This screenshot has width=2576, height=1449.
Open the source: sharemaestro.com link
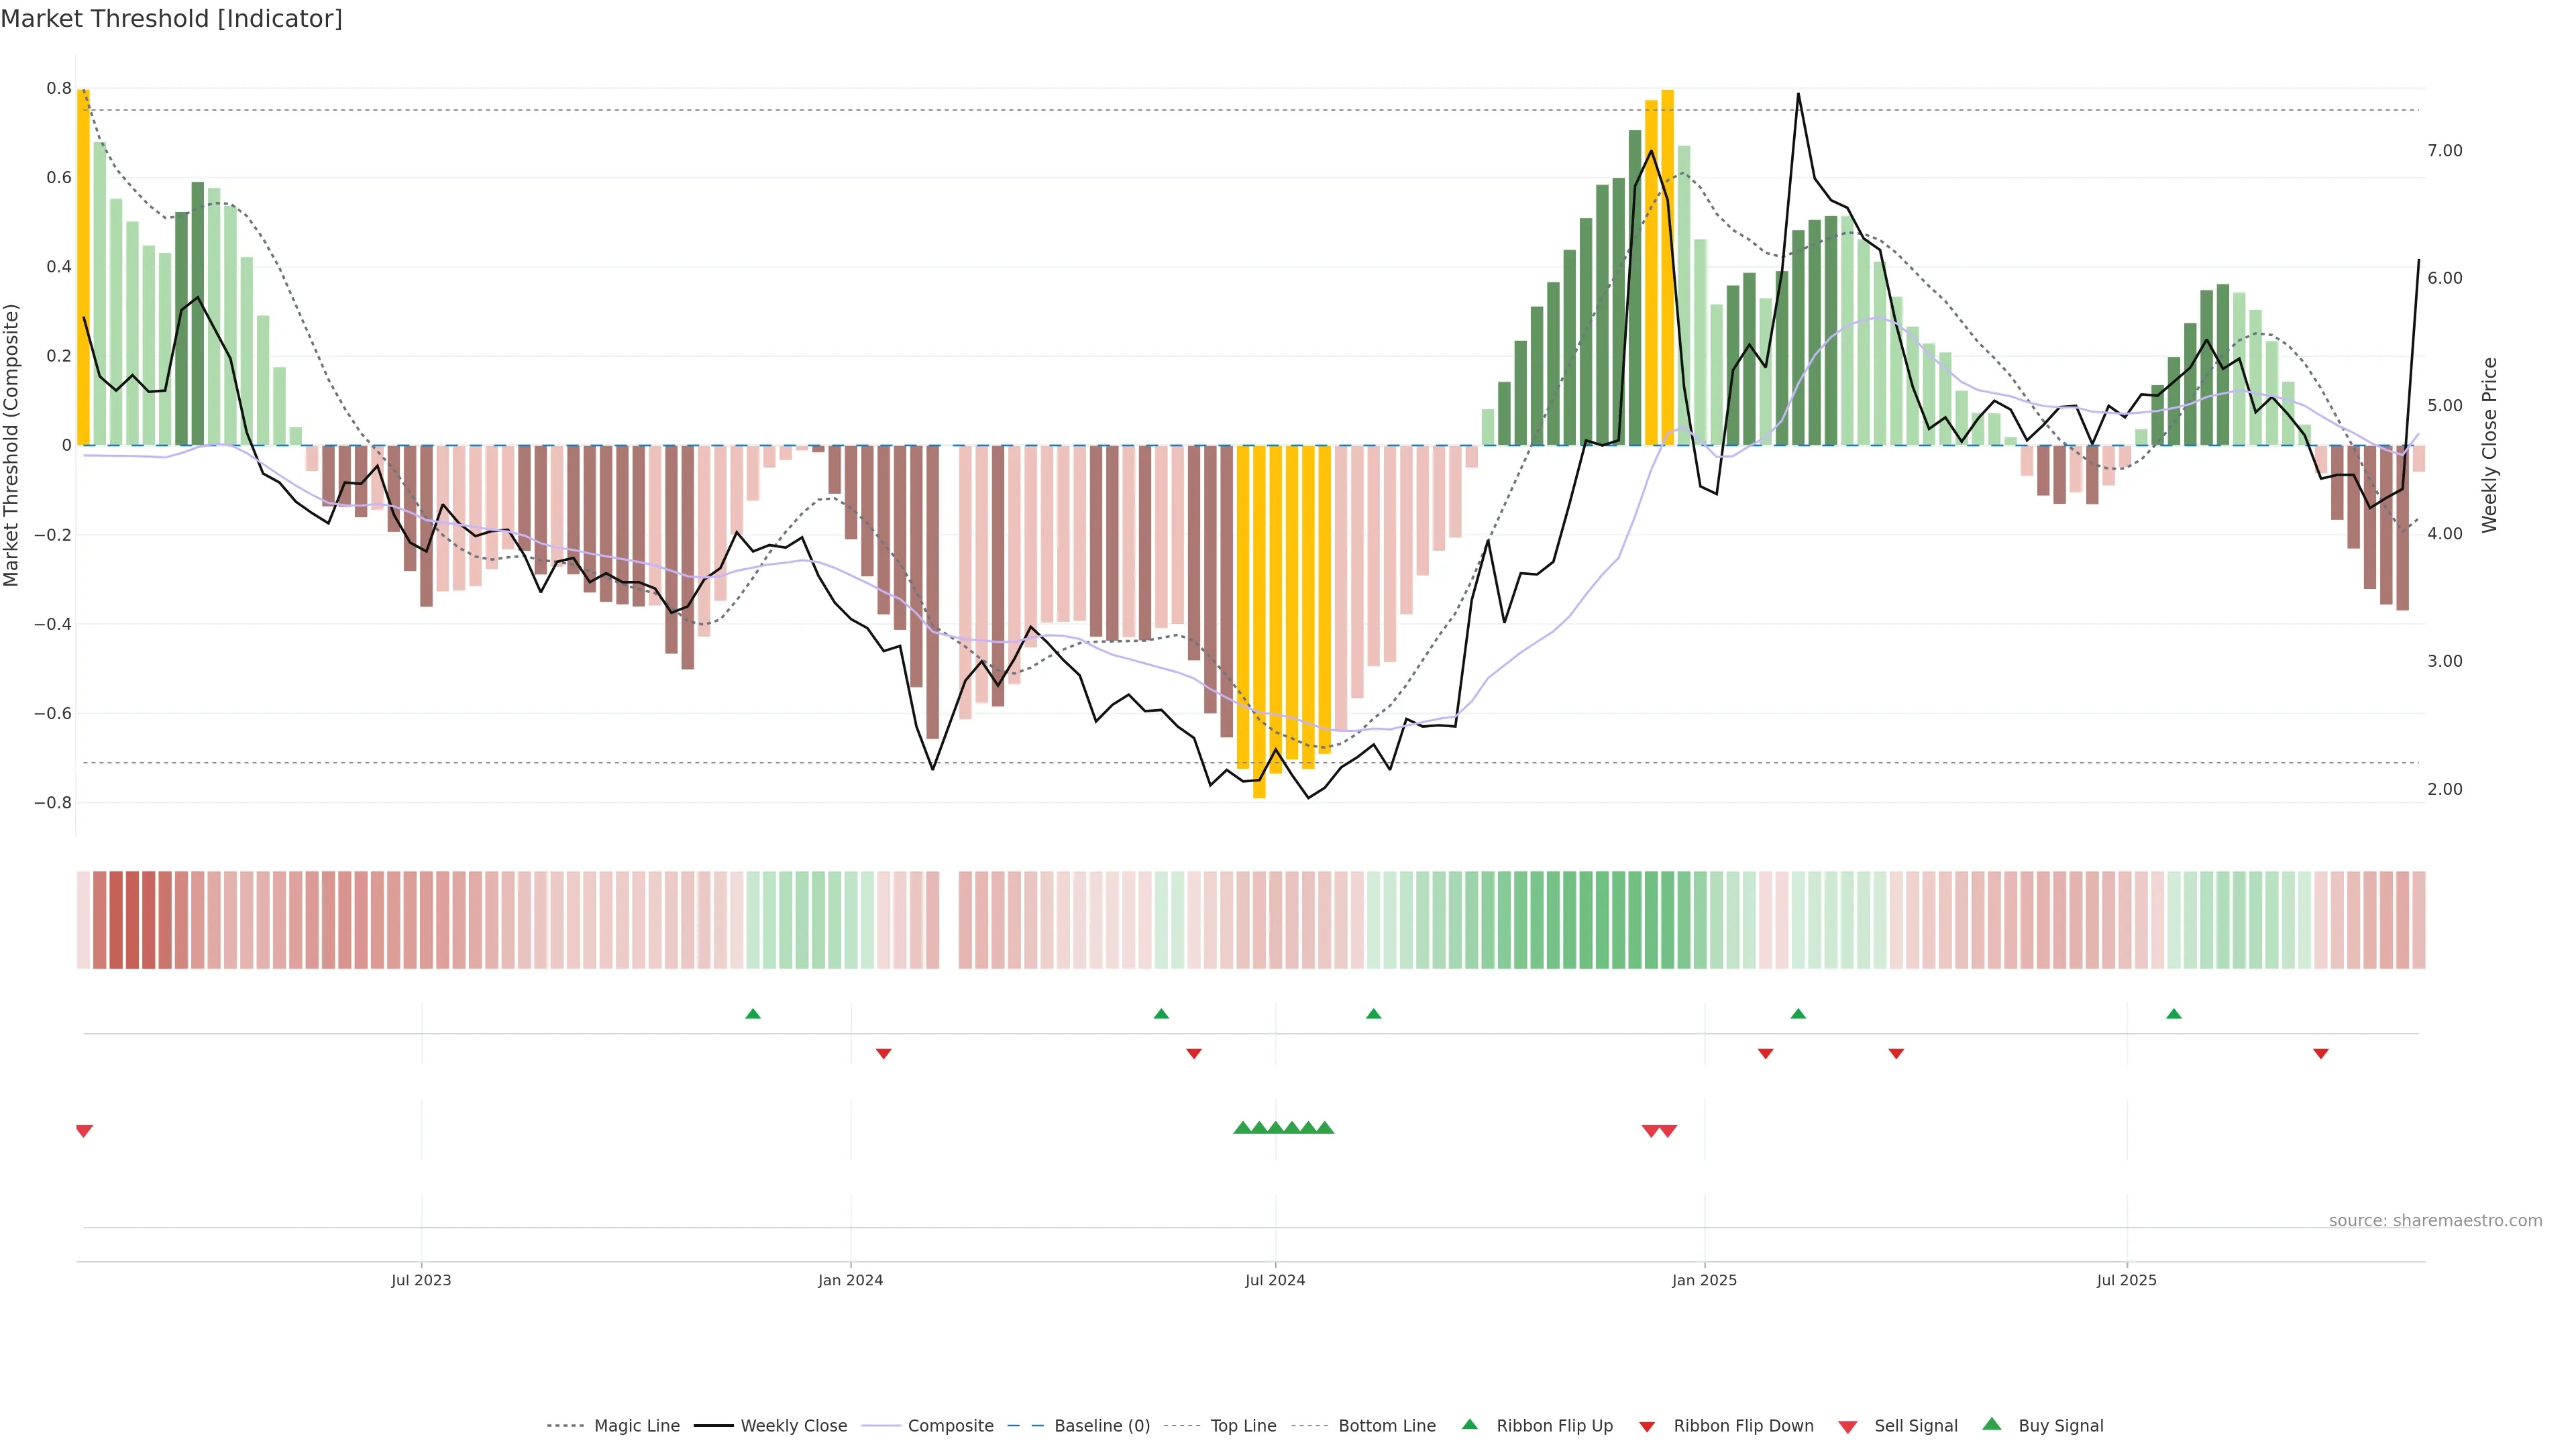point(2435,1220)
